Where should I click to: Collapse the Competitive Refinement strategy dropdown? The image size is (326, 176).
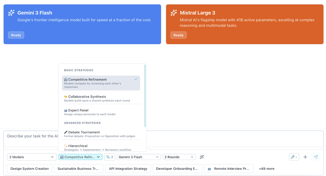coord(80,157)
